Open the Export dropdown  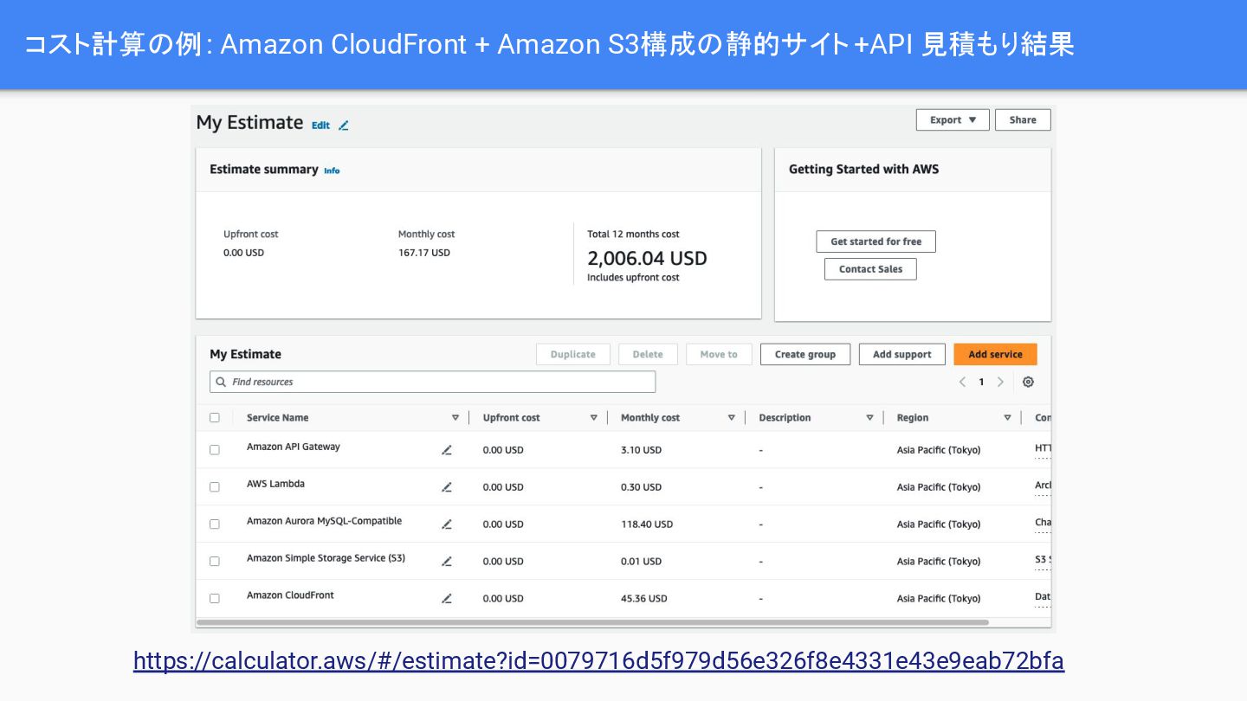point(952,120)
